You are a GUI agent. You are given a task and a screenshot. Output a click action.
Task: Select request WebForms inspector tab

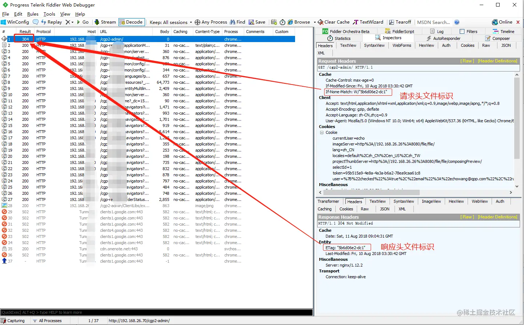(x=402, y=45)
